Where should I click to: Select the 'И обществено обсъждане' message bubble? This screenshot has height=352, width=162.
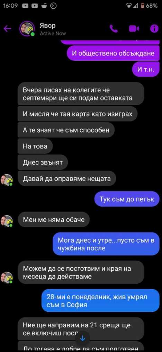click(x=113, y=53)
